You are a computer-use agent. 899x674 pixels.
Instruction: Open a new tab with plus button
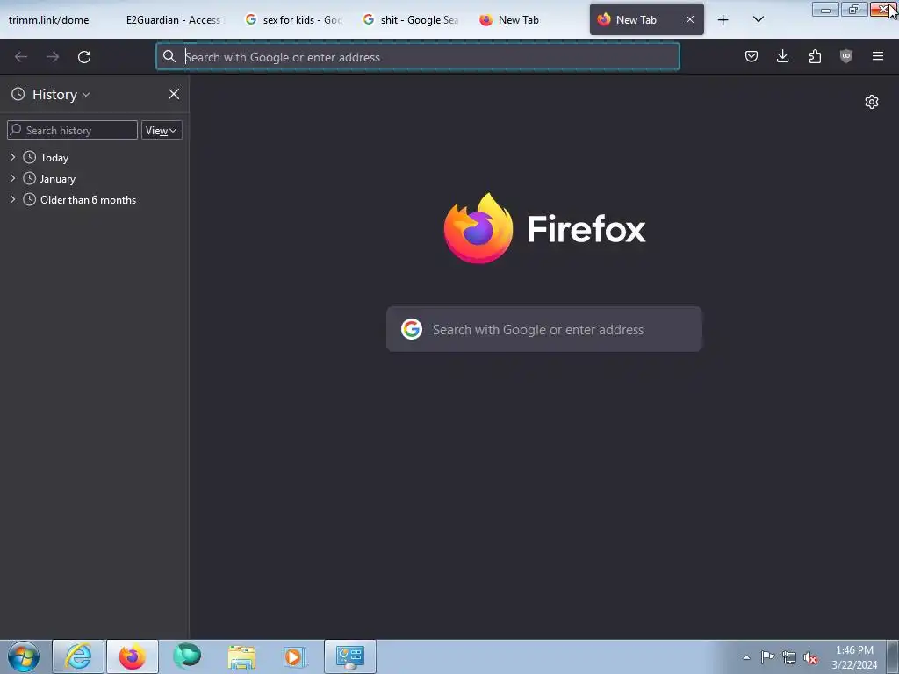723,20
